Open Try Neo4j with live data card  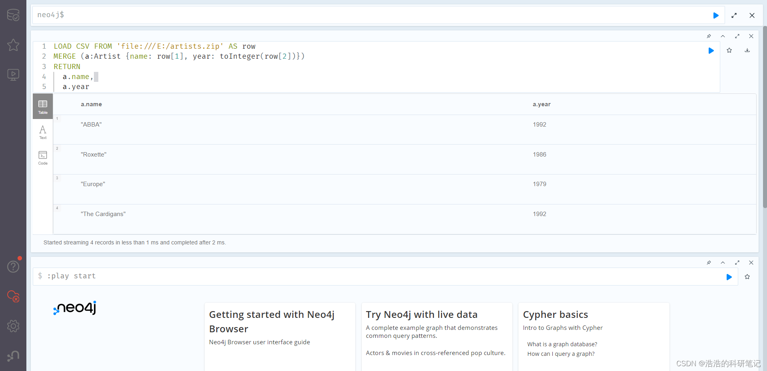click(437, 337)
